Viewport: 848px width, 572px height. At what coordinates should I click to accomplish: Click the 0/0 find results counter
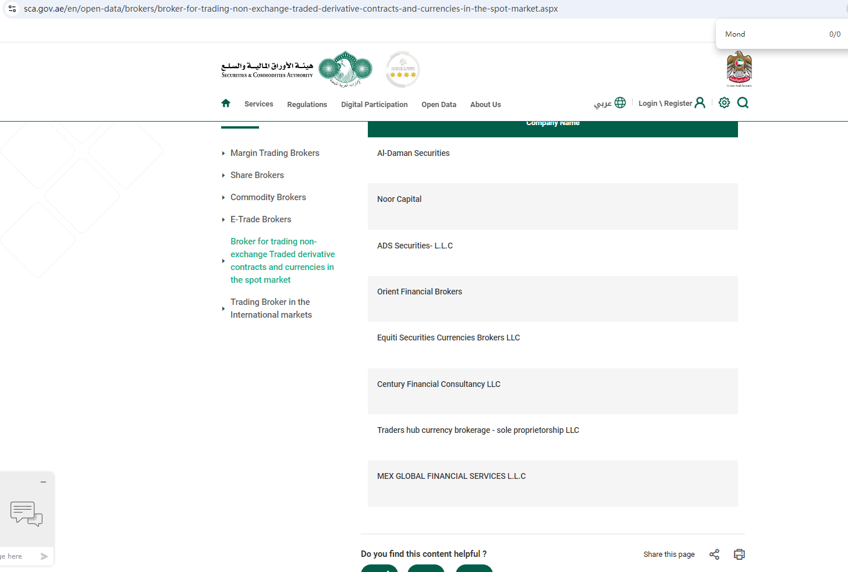(x=835, y=34)
